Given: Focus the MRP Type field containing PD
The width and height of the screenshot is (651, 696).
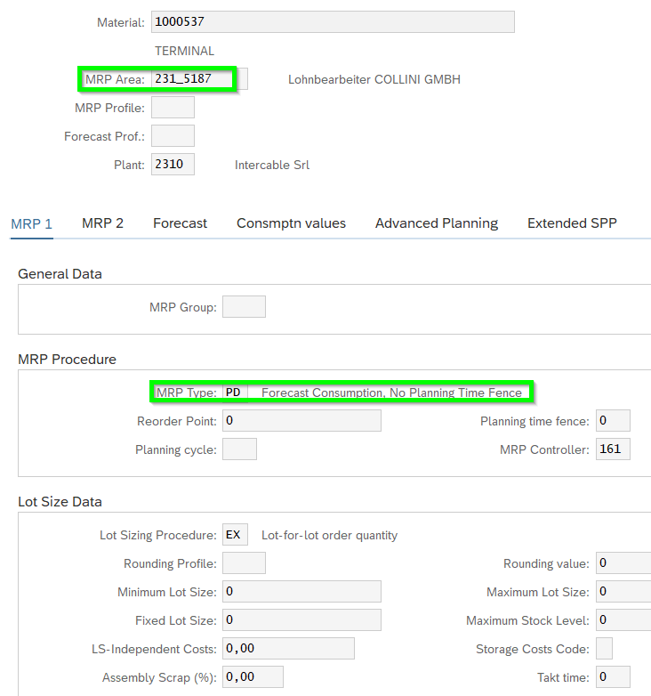Looking at the screenshot, I should [x=235, y=393].
